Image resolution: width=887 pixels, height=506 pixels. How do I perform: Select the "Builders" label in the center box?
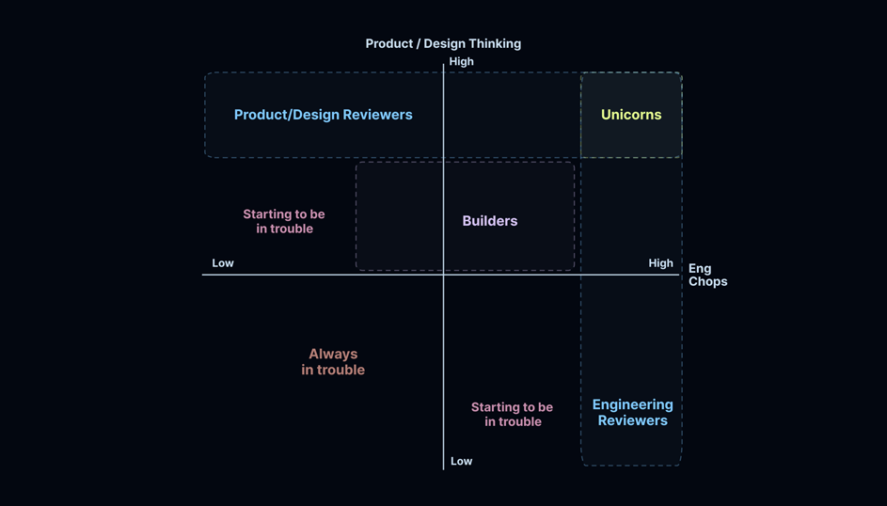click(489, 221)
